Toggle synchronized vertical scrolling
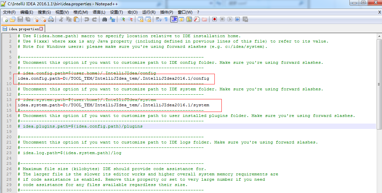 [141, 20]
